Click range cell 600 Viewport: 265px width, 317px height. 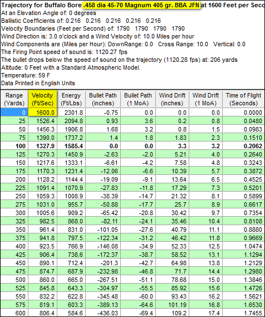[x=14, y=313]
